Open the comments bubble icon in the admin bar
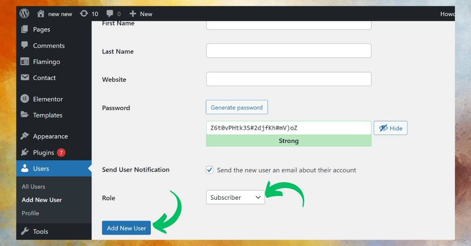Image resolution: width=471 pixels, height=246 pixels. pyautogui.click(x=110, y=14)
